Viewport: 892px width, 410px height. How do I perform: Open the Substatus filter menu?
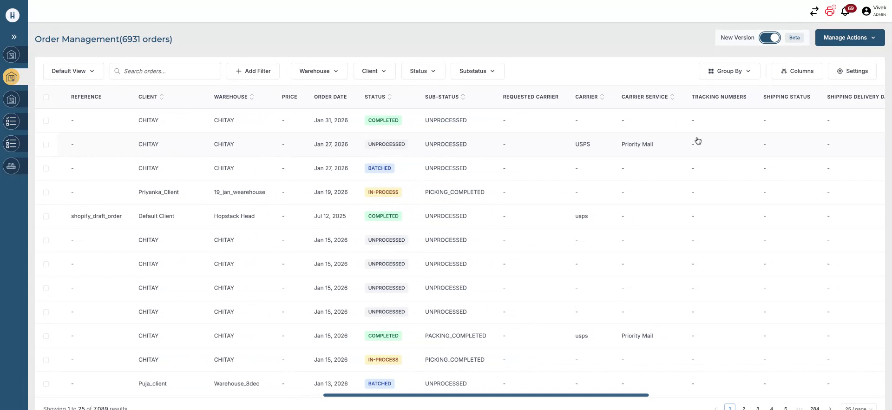click(477, 71)
